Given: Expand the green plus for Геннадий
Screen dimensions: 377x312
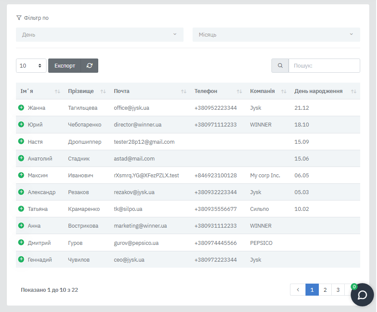Looking at the screenshot, I should point(21,259).
